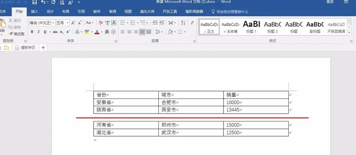Expand the Styles gallery more arrow
Screen dimensions: 356x155
349,33
